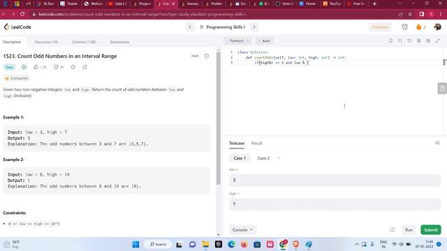Bookmark this page with star icon

410,14
